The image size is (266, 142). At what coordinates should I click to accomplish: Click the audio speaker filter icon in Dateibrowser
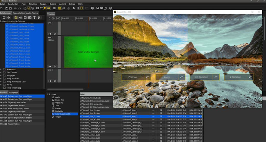(x=21, y=17)
